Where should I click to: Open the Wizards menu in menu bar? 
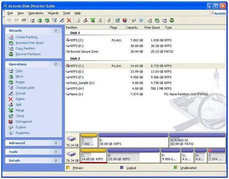(53, 13)
